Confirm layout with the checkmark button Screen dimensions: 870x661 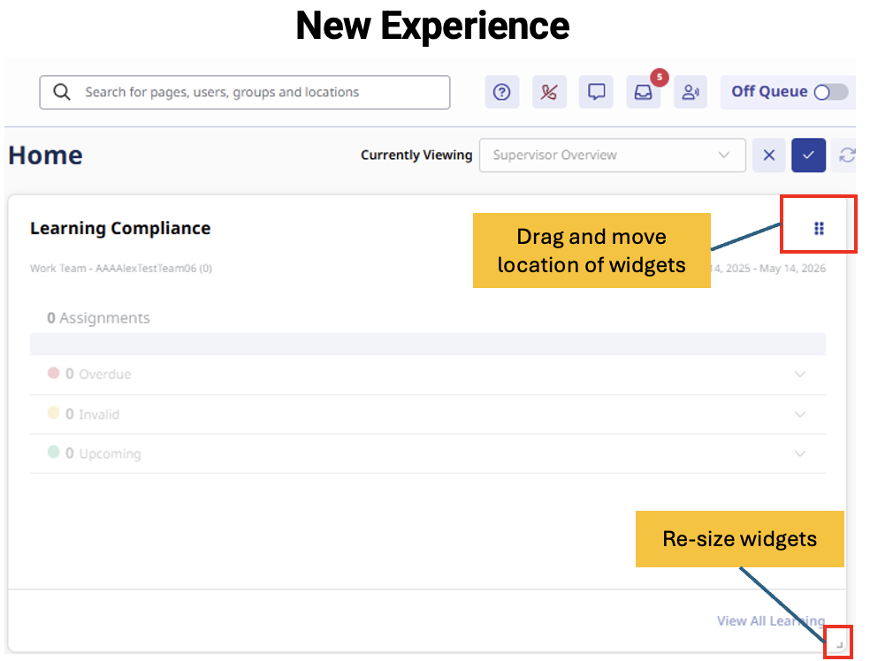coord(808,156)
